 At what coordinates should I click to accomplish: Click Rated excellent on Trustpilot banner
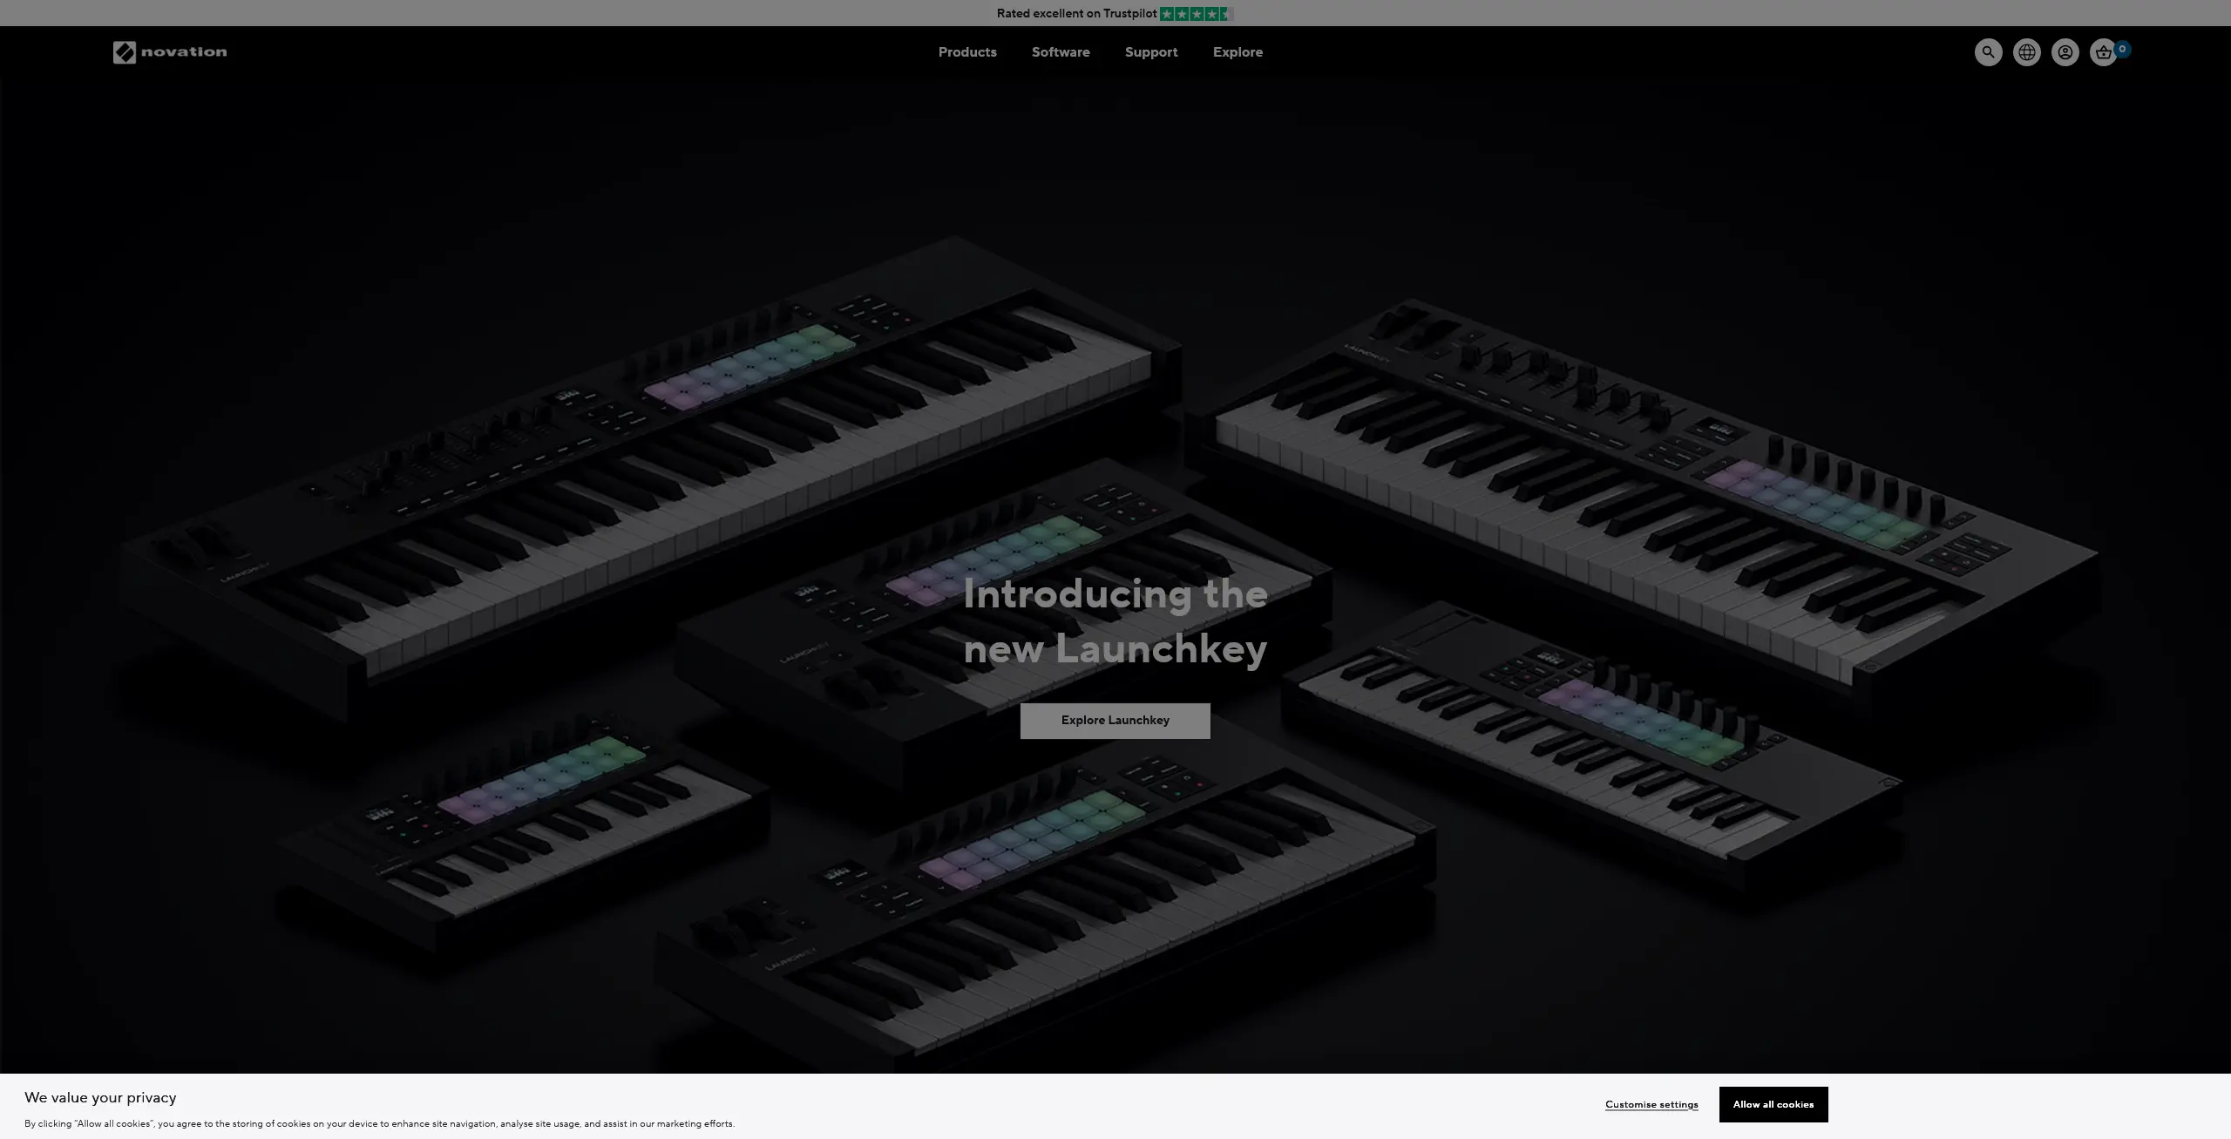click(1115, 13)
